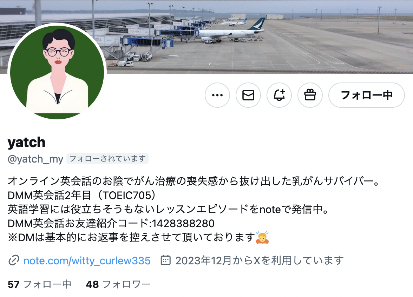Click the @yatch_my handle
The width and height of the screenshot is (413, 297).
(35, 159)
